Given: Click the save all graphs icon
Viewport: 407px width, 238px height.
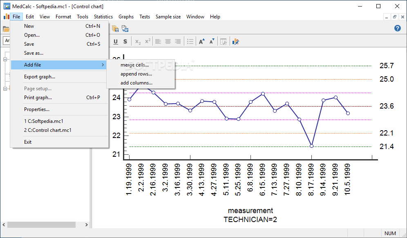Looking at the screenshot, I should pyautogui.click(x=115, y=29).
